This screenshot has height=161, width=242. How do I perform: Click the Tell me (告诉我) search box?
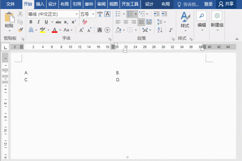[x=188, y=4]
